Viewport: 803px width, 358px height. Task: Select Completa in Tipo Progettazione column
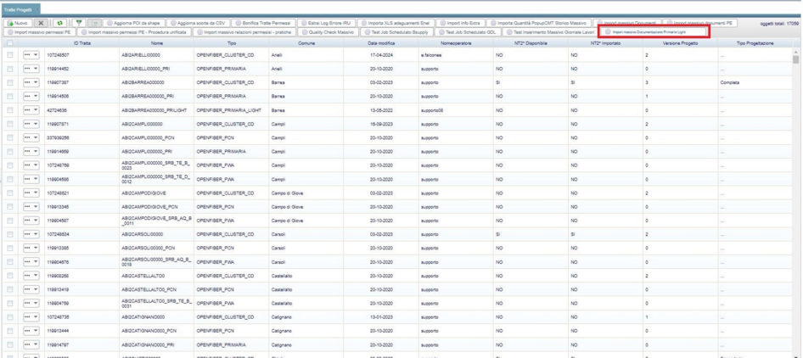tap(755, 82)
